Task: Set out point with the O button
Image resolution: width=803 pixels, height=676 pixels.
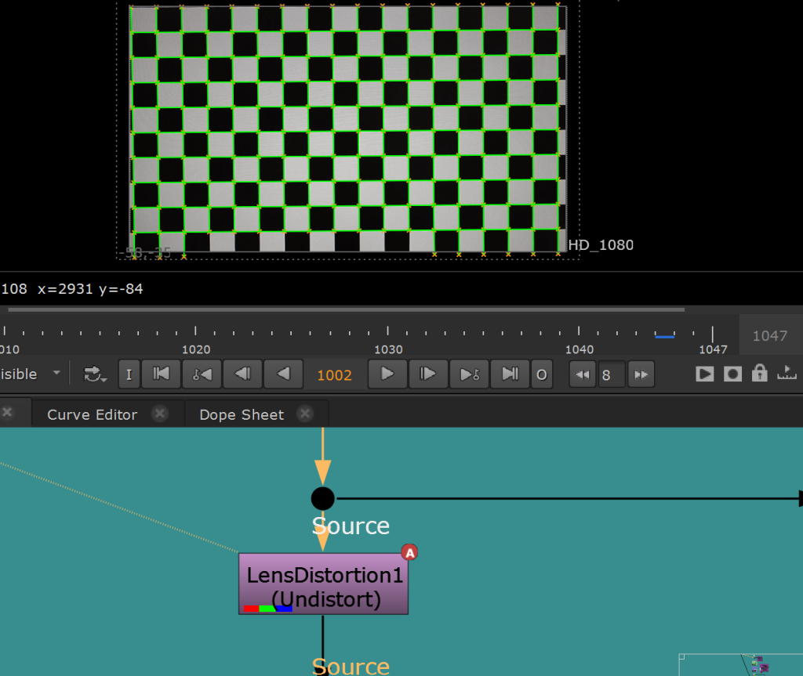Action: [541, 374]
